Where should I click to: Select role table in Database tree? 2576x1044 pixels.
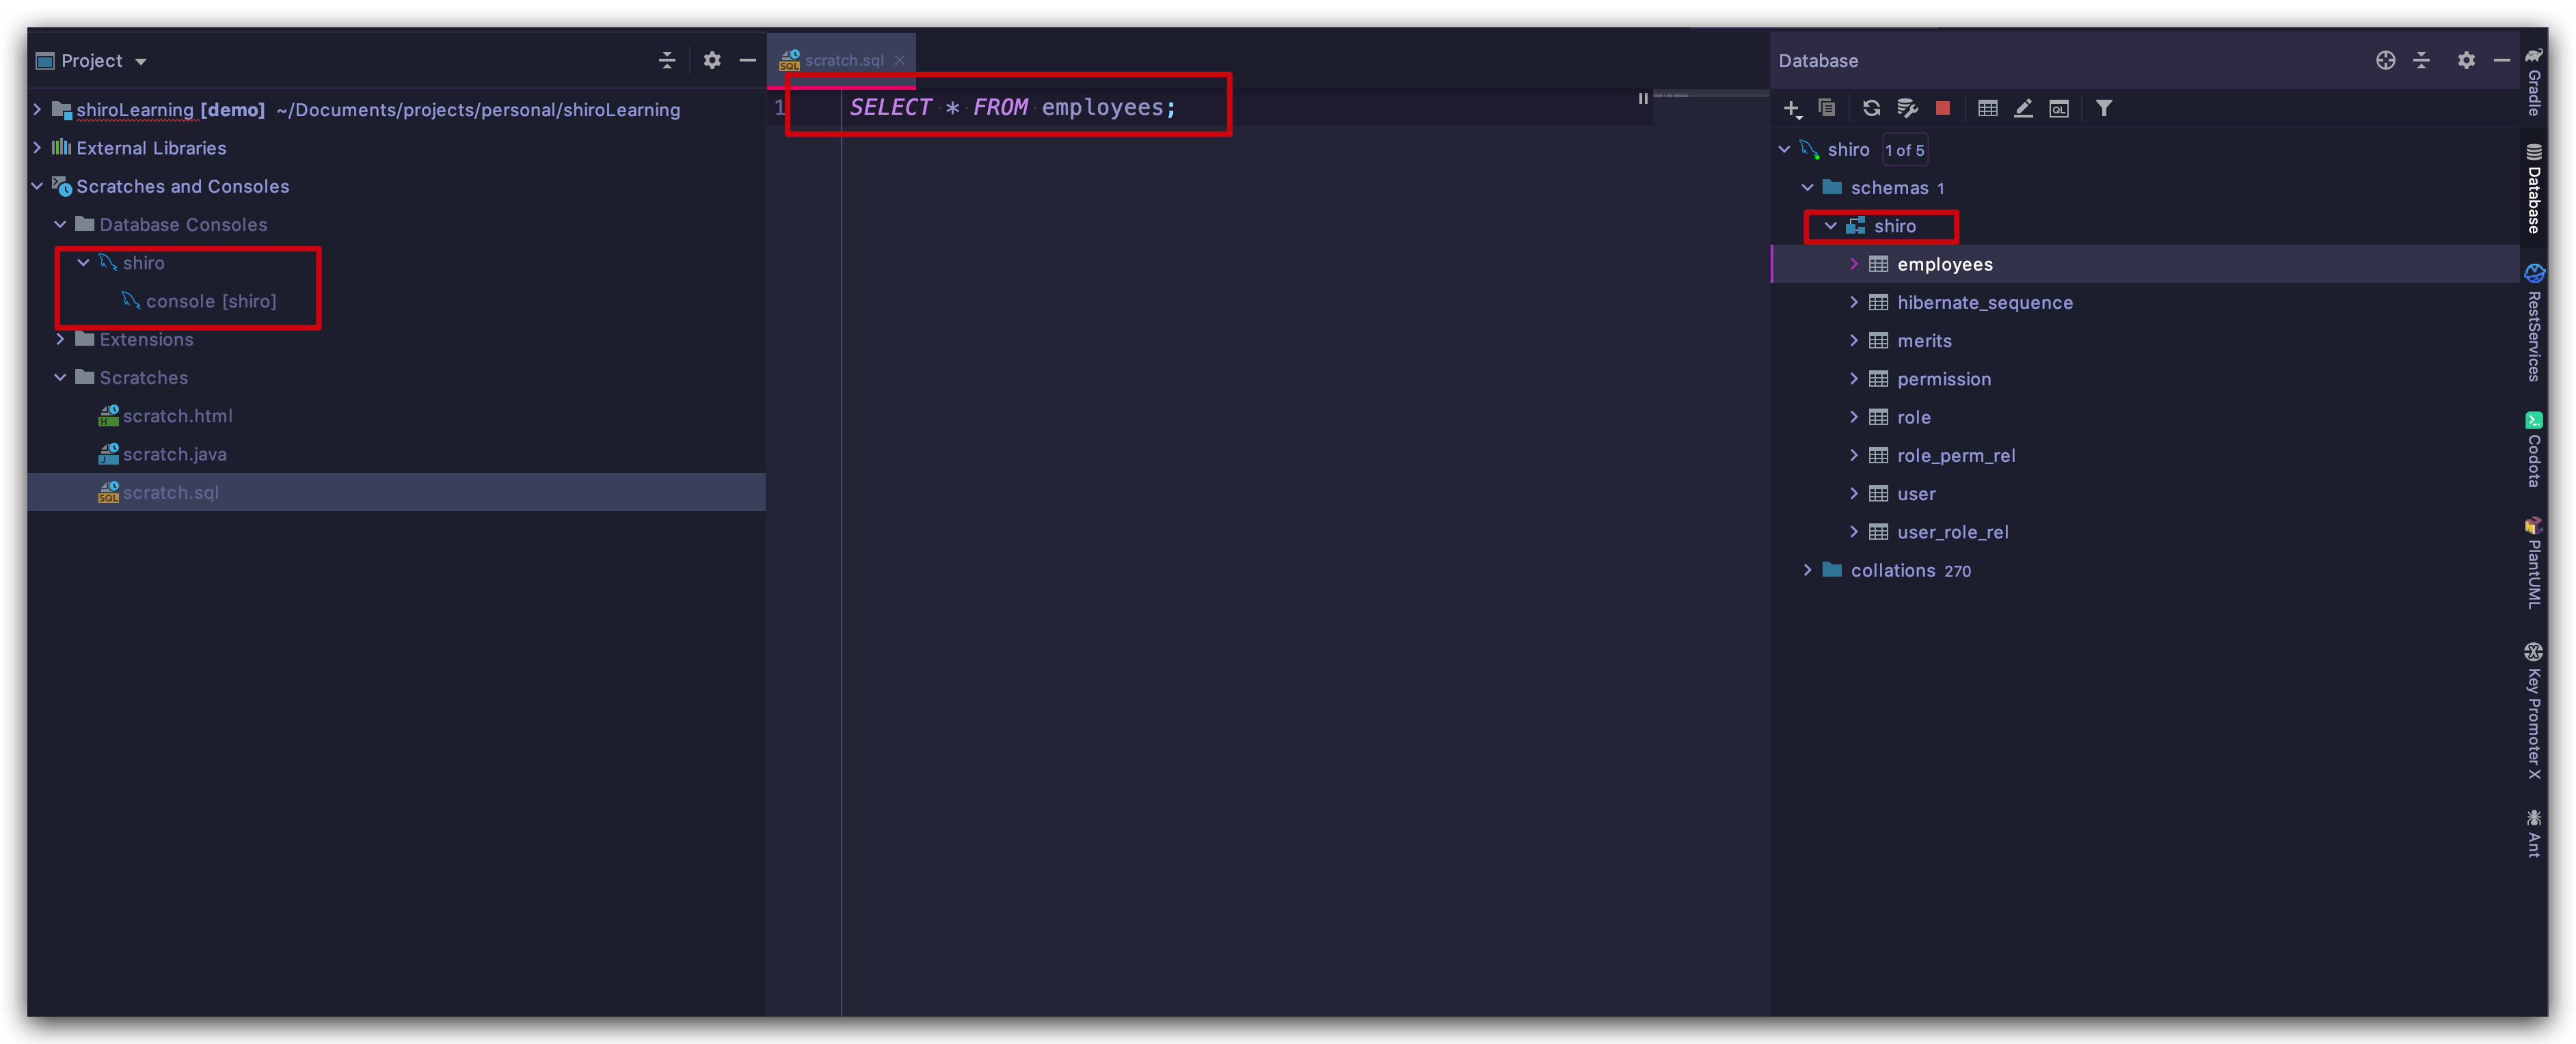(1914, 417)
